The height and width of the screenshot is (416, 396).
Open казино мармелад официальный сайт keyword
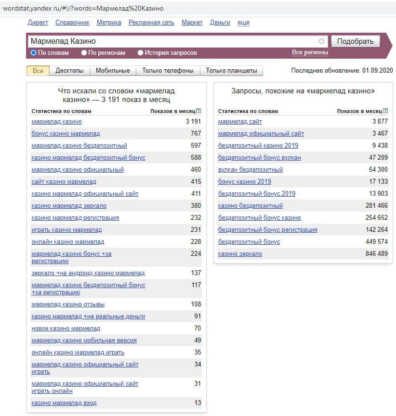[85, 194]
